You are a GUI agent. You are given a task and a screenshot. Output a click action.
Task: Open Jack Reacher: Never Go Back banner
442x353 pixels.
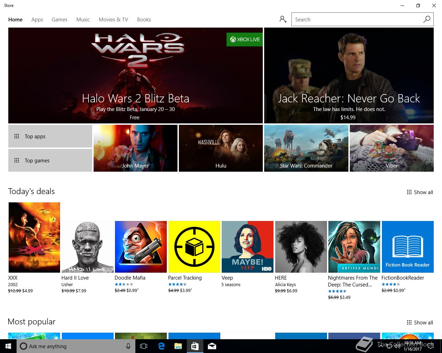[x=349, y=75]
